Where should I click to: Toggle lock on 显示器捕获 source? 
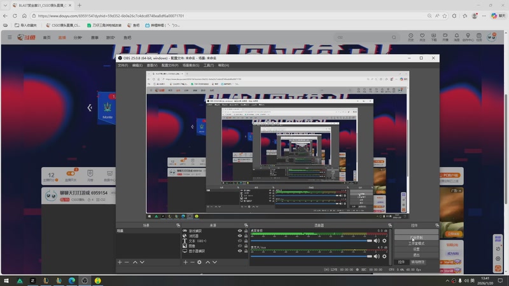(246, 251)
